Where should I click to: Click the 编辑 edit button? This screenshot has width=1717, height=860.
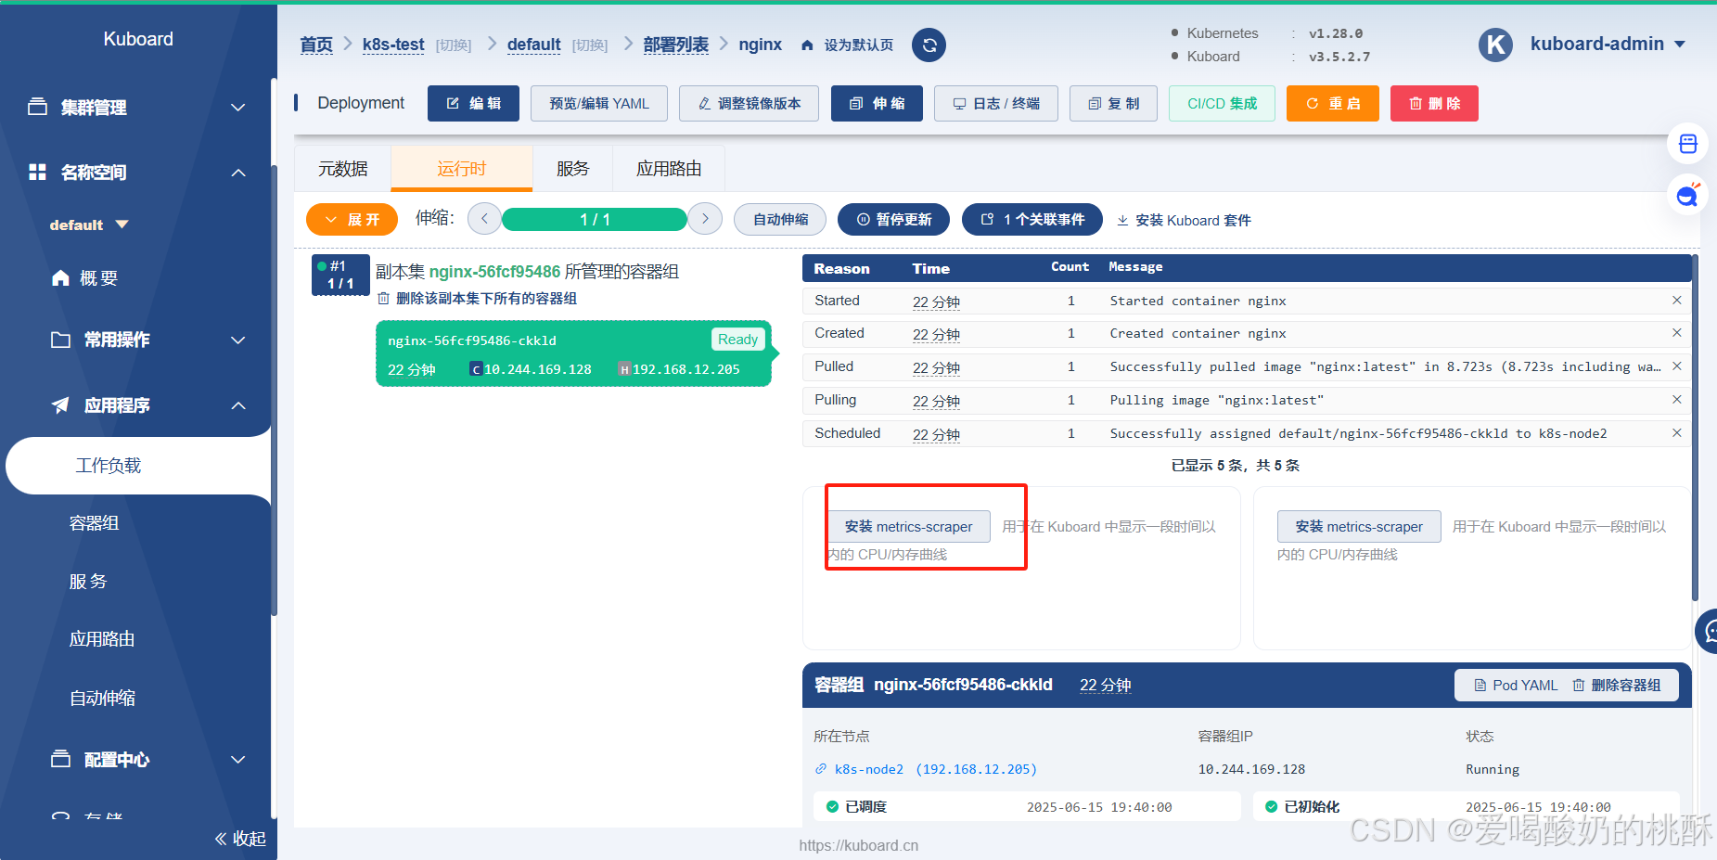pyautogui.click(x=474, y=103)
